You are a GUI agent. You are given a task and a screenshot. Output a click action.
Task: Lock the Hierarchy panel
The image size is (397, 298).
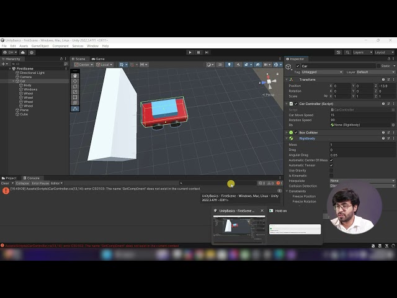coord(61,59)
